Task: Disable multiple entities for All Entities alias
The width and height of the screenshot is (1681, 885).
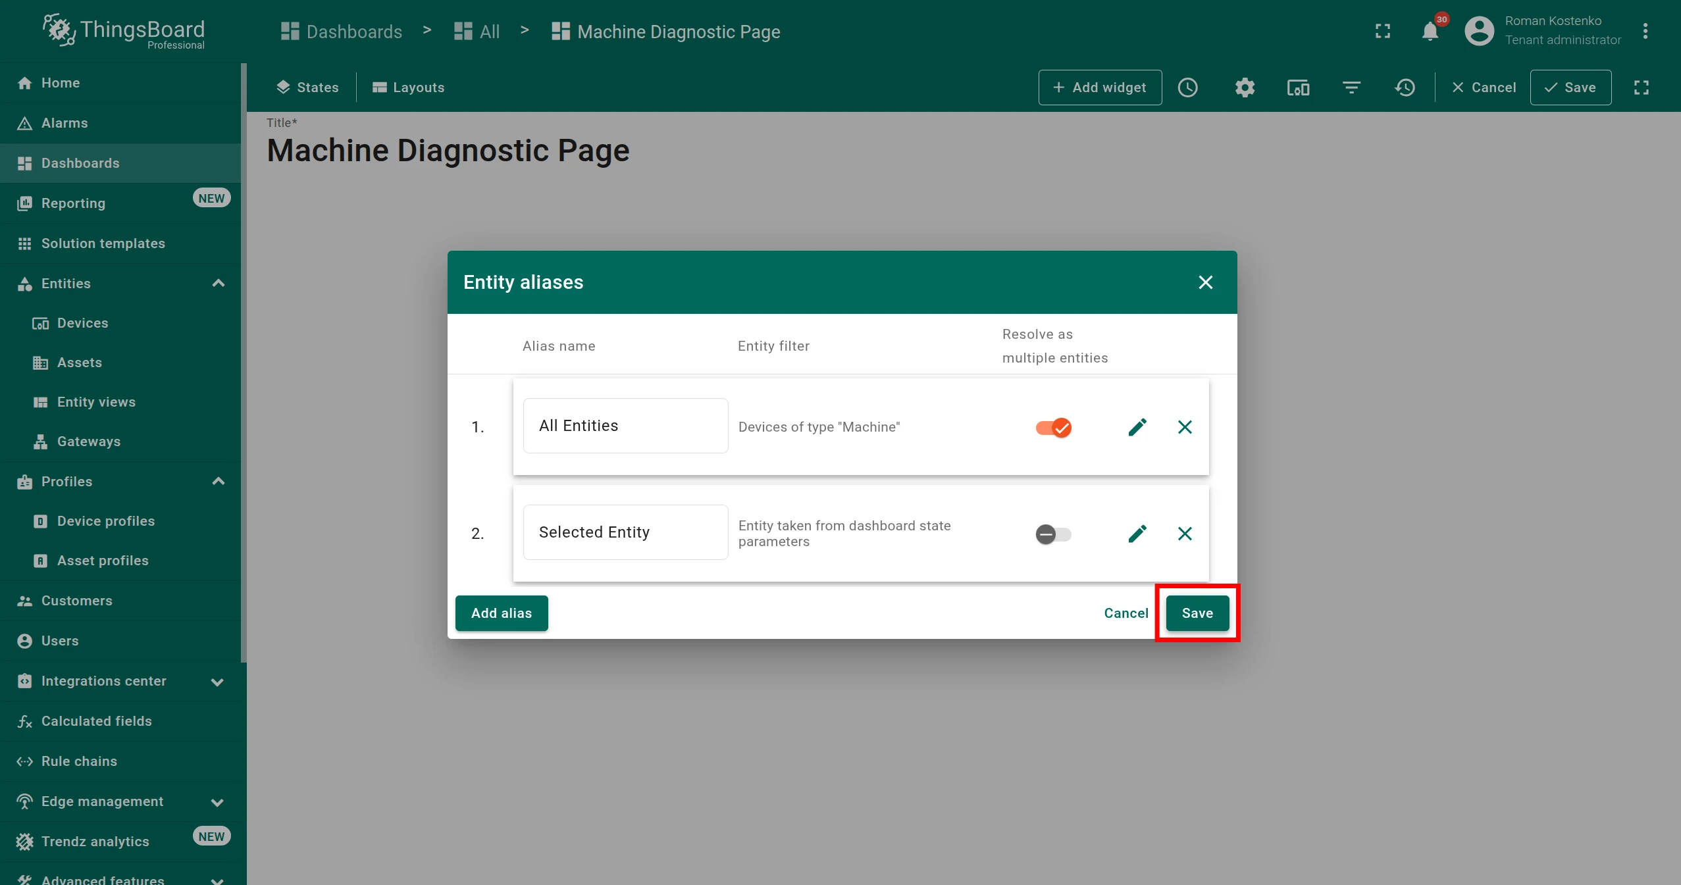Action: click(x=1053, y=428)
